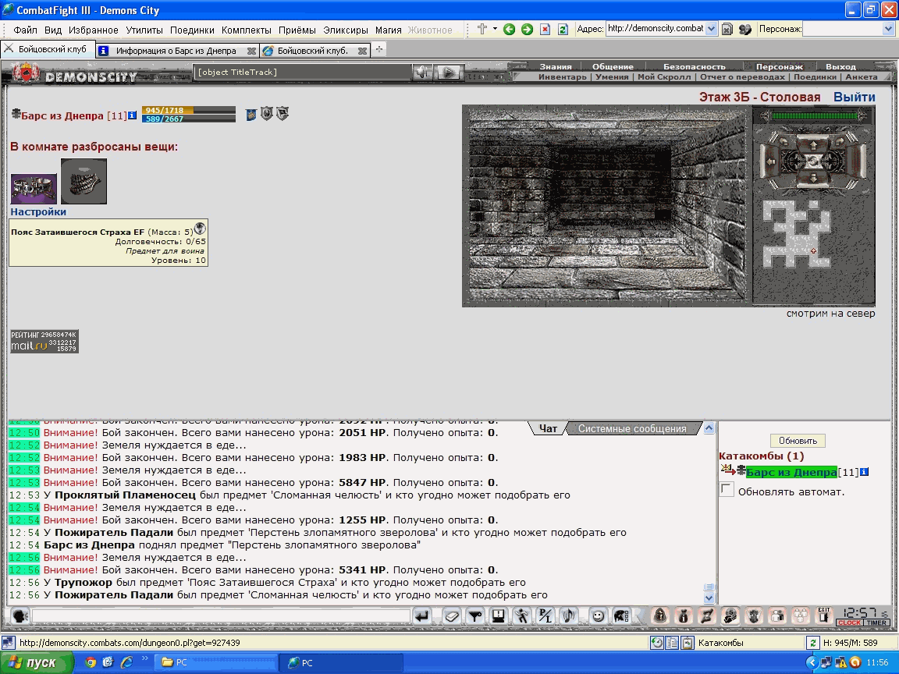Screen dimensions: 899x674
Task: Click the document icon next to address
Action: (x=727, y=29)
